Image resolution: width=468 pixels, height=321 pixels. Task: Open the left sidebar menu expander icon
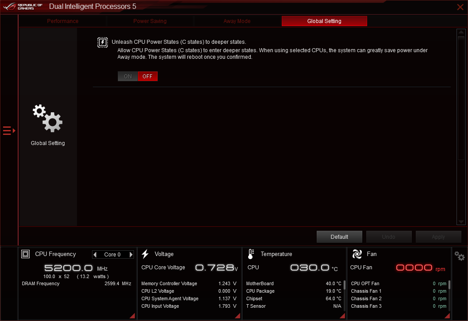pos(9,131)
